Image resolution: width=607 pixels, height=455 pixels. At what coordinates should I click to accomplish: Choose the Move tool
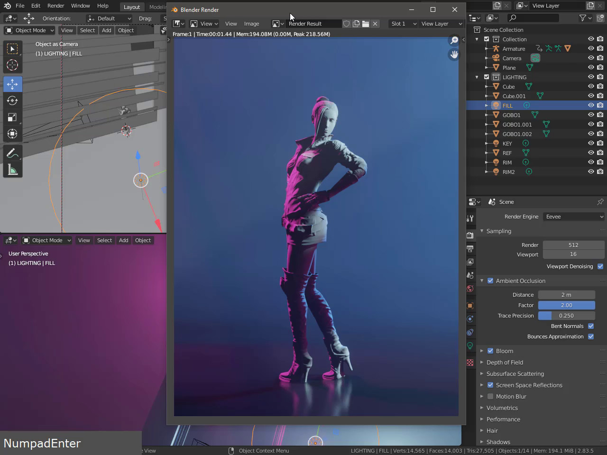[12, 84]
